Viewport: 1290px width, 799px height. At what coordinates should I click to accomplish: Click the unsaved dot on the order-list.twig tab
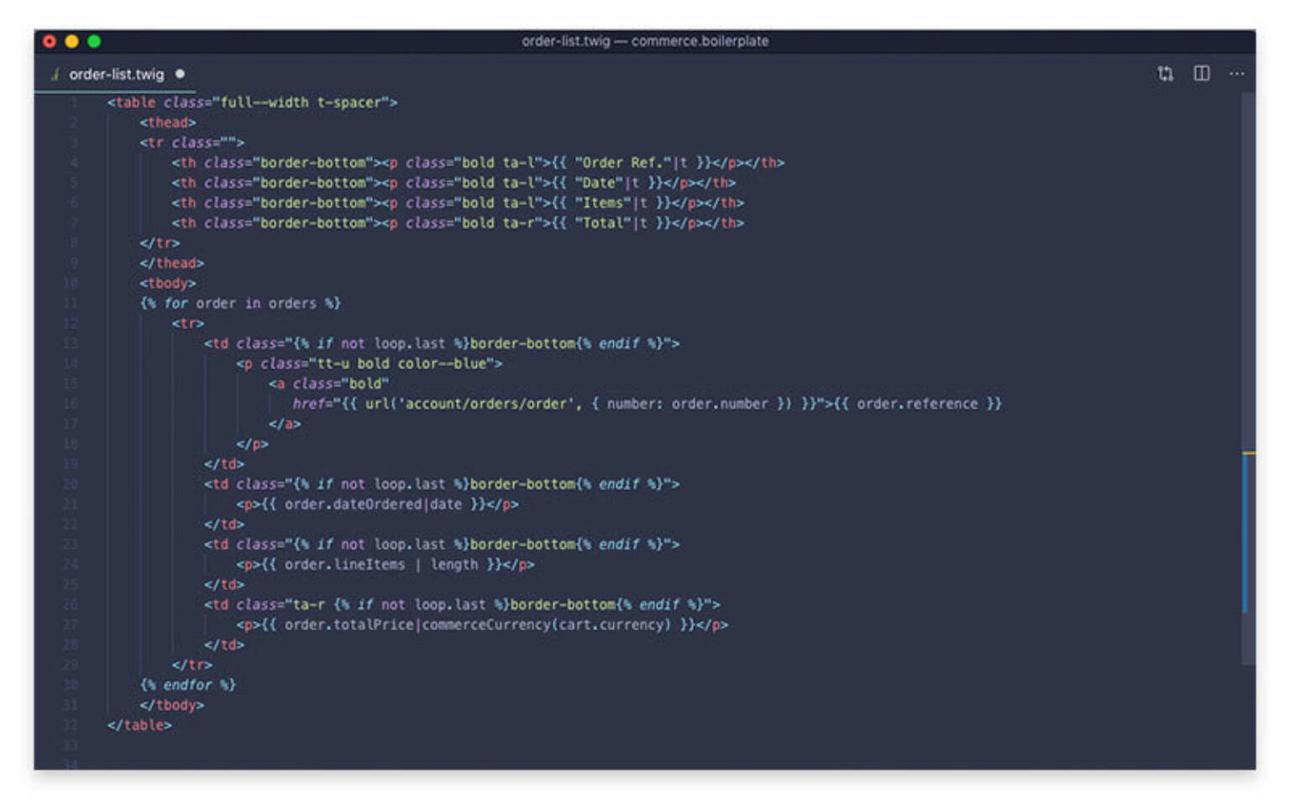coord(180,74)
